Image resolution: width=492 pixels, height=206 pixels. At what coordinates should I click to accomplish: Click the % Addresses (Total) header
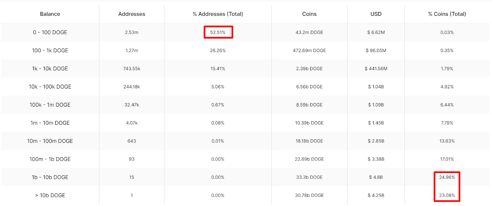tap(218, 14)
